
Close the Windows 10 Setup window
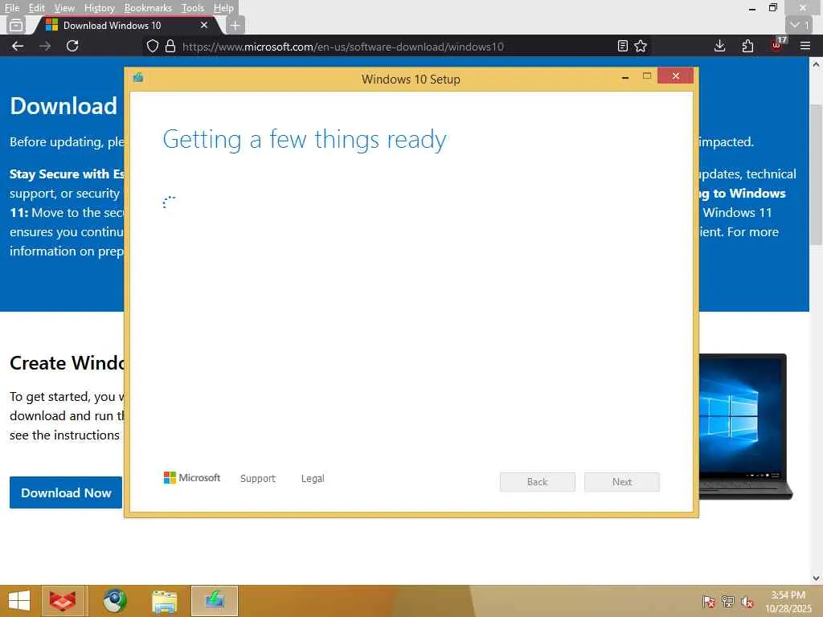coord(675,76)
